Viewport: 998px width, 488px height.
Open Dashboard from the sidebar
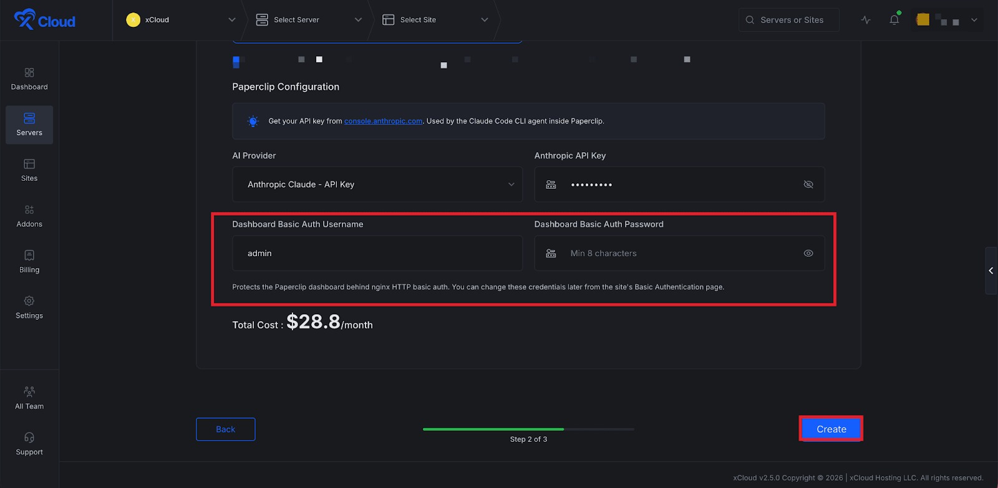click(29, 79)
